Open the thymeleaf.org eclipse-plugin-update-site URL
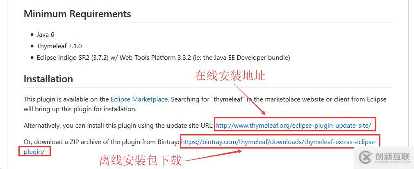The width and height of the screenshot is (414, 169). coord(293,126)
